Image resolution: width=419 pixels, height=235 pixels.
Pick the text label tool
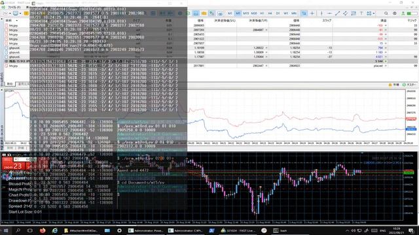[361, 13]
